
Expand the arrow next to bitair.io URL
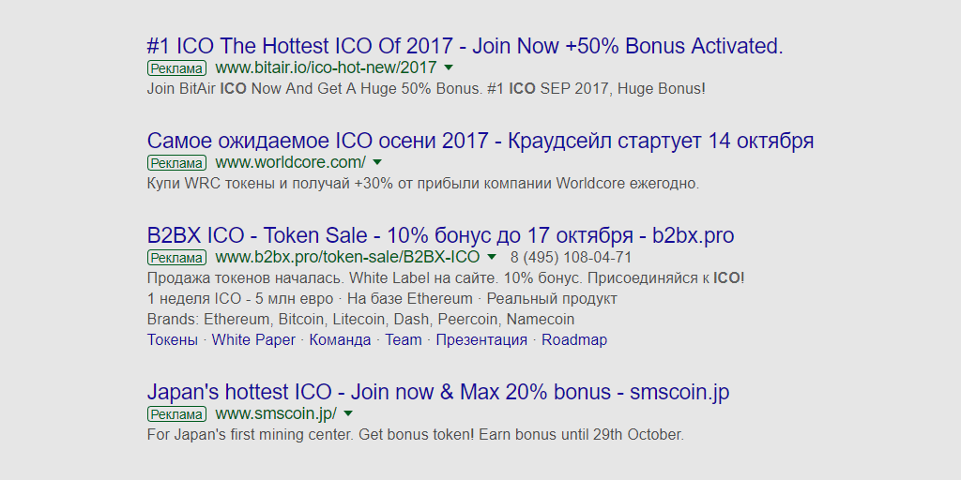449,67
